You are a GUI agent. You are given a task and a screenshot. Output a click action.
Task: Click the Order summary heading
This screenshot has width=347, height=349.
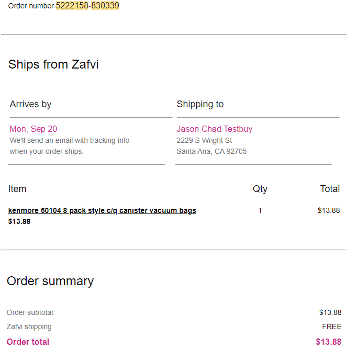50,281
